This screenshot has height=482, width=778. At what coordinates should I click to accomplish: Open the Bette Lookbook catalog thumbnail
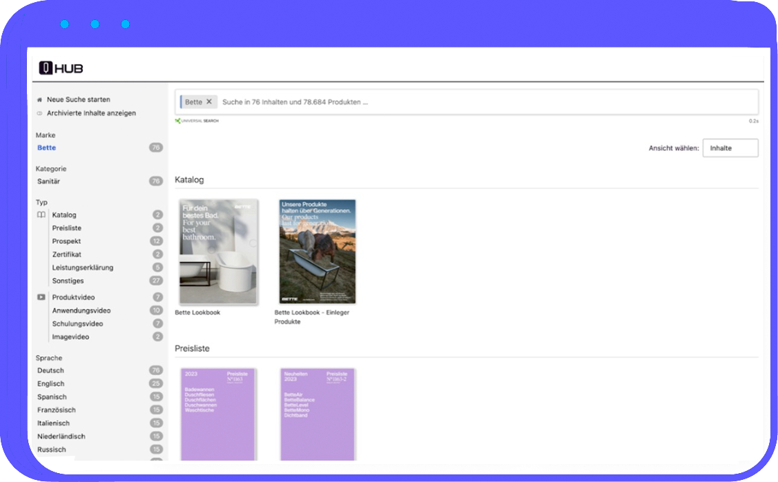(218, 252)
